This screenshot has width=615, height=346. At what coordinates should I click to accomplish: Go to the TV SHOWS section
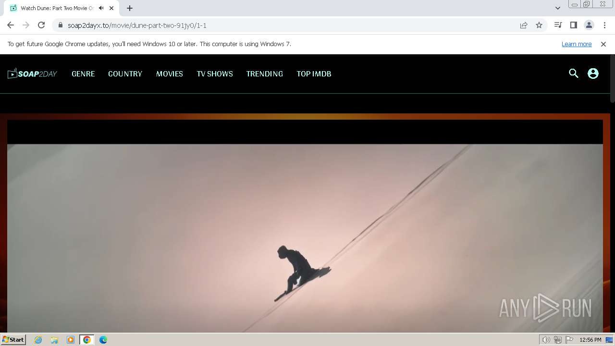(x=215, y=74)
